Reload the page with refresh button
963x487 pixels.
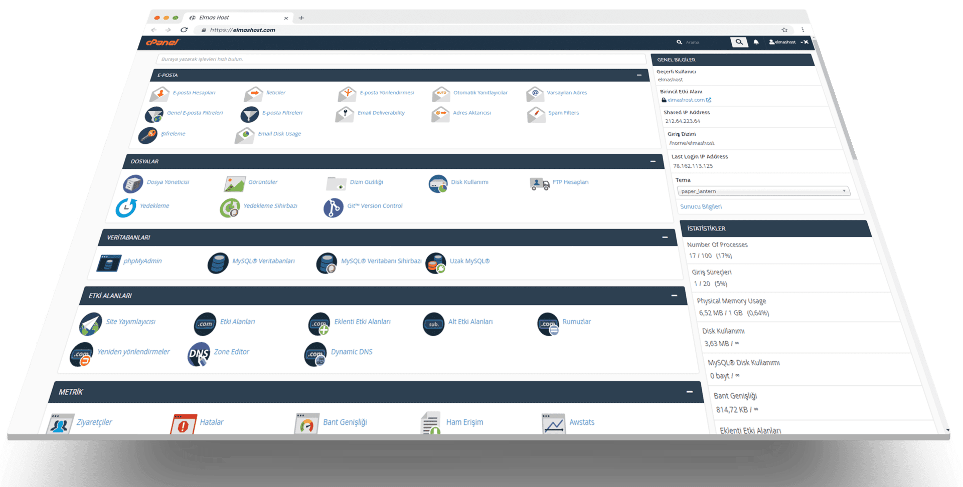tap(184, 30)
